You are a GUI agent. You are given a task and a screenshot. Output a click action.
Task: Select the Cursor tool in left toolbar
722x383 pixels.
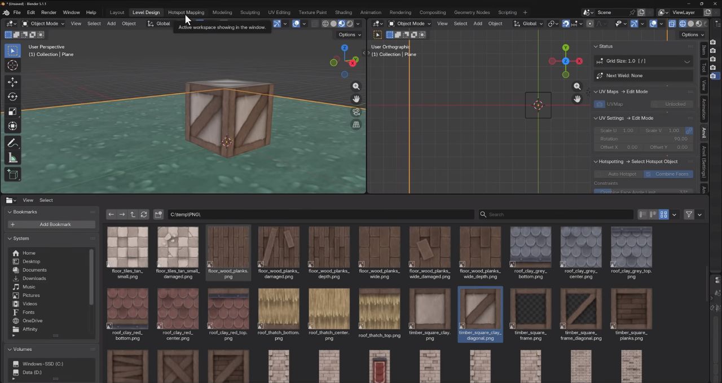click(12, 65)
